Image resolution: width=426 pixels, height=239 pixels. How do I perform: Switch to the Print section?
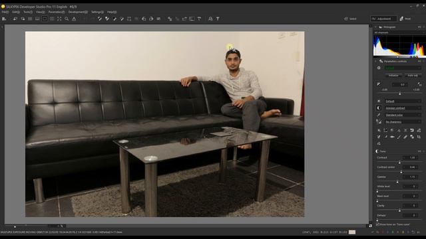coord(405,19)
